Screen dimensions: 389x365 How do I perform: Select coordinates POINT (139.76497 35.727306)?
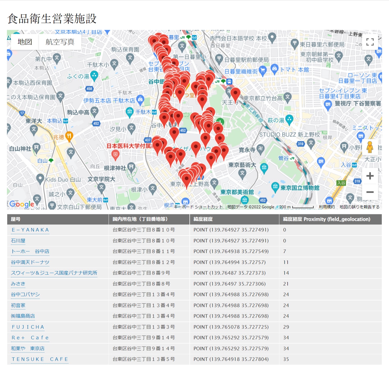tap(230, 284)
